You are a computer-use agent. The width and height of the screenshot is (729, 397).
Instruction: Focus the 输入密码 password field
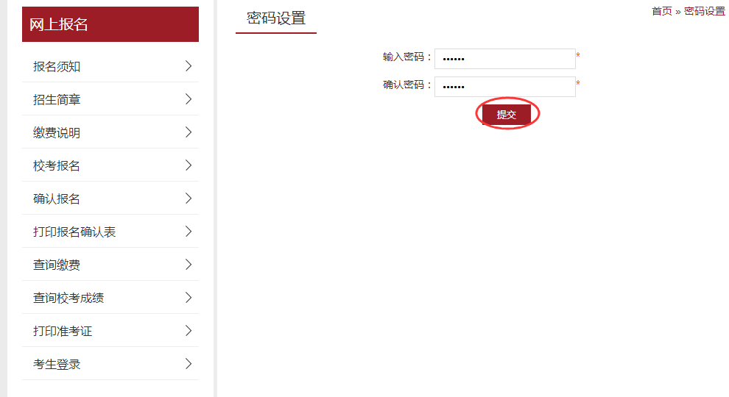[505, 59]
